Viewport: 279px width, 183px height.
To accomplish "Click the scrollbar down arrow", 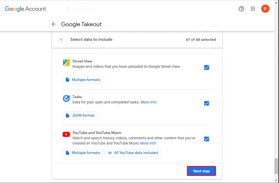I will click(x=276, y=181).
